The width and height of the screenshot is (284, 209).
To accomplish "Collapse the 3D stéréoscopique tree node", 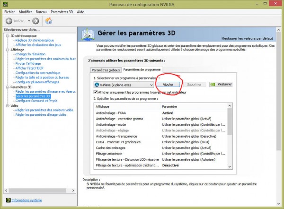I will click(8, 36).
